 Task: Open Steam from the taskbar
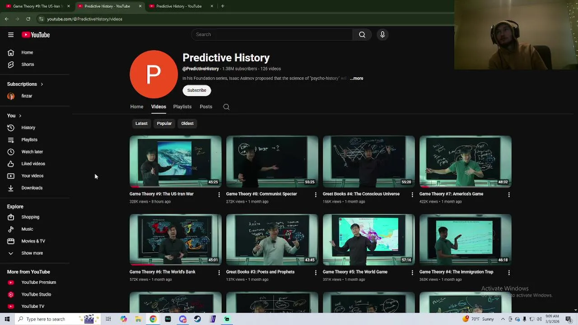click(x=197, y=319)
